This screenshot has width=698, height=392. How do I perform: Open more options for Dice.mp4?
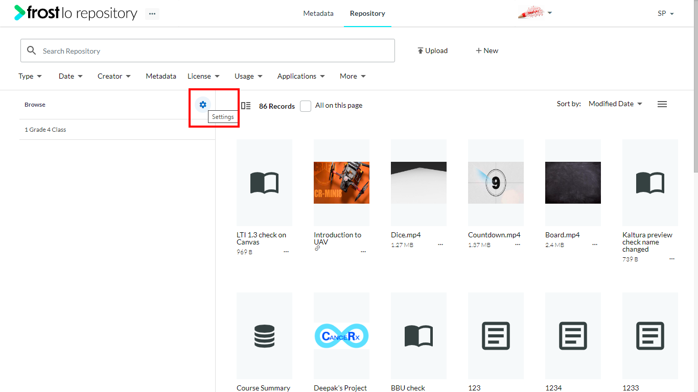pyautogui.click(x=440, y=245)
